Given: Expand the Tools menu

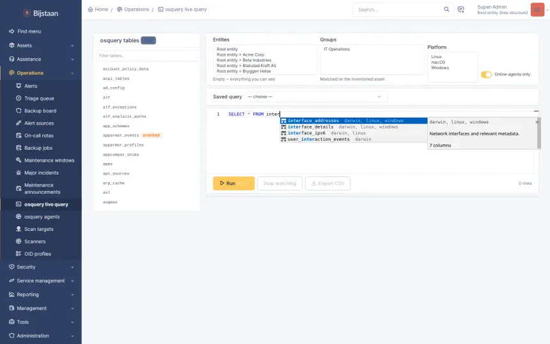Looking at the screenshot, I should point(72,322).
